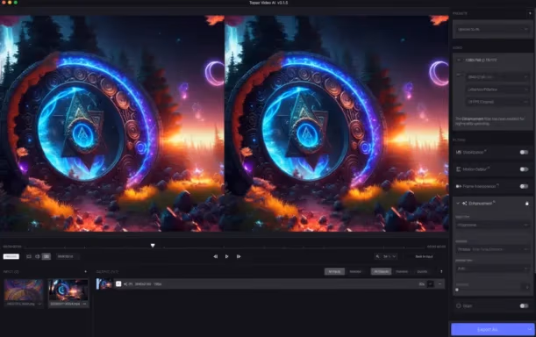This screenshot has width=536, height=337.
Task: Open second input thumbnail options menu
Action: (x=84, y=304)
